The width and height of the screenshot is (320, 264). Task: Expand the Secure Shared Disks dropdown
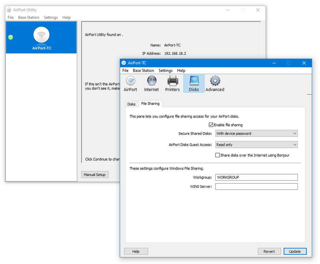[257, 133]
